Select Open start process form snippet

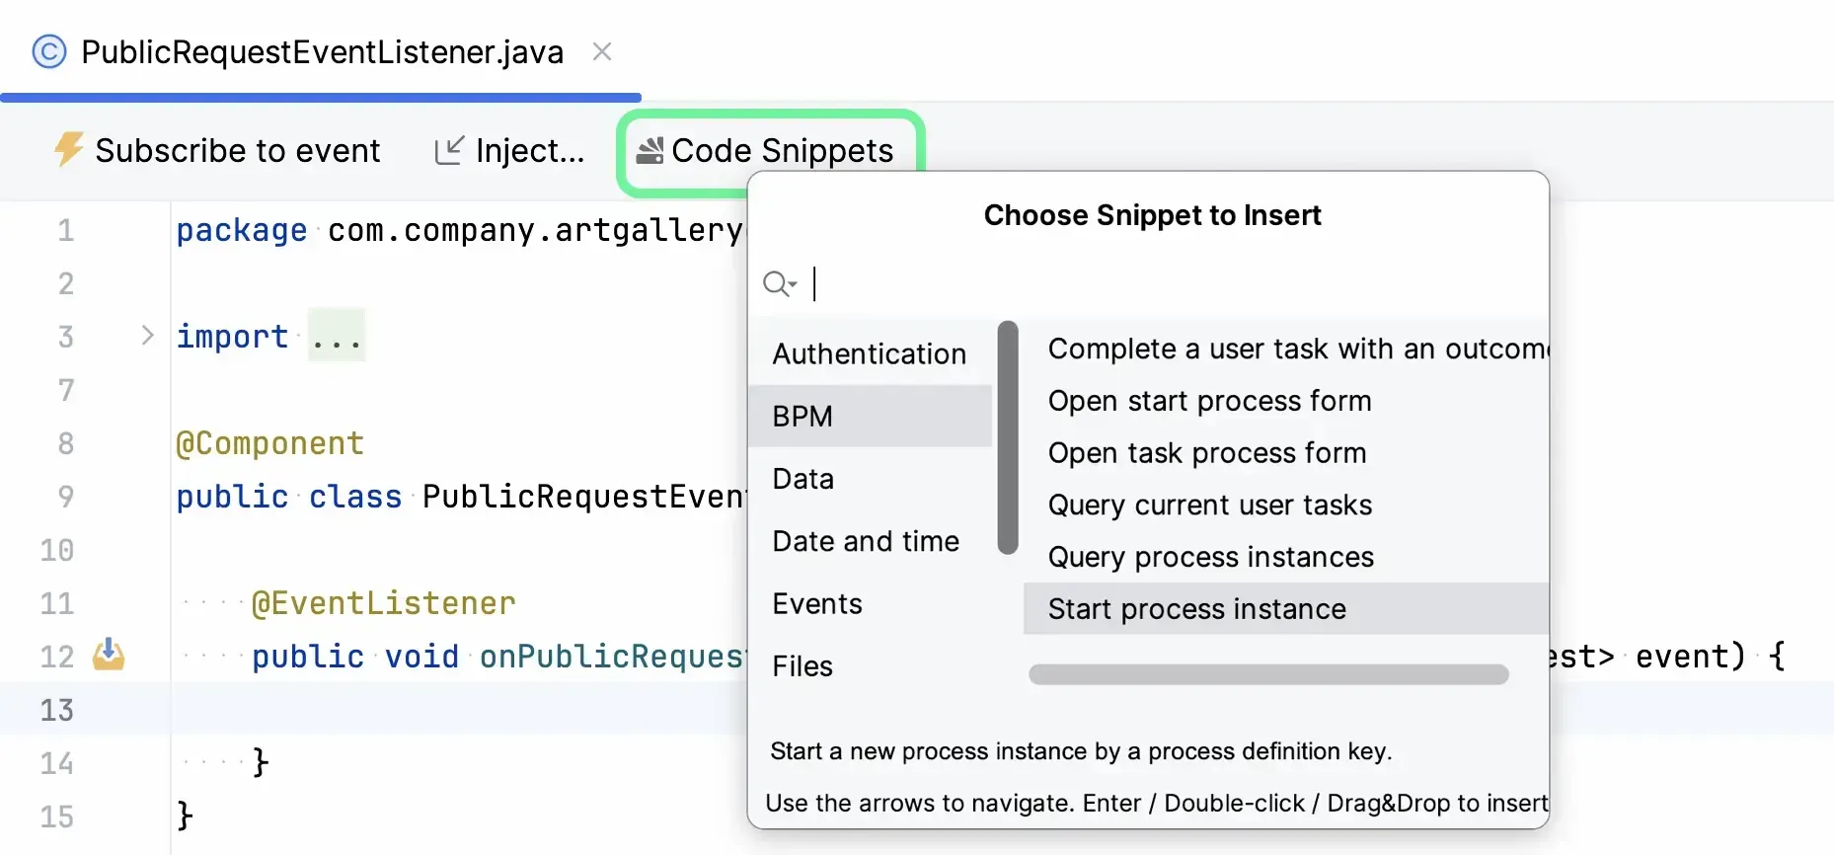click(x=1209, y=401)
